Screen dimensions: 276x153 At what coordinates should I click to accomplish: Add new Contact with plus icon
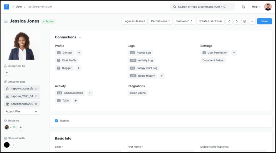click(x=79, y=53)
